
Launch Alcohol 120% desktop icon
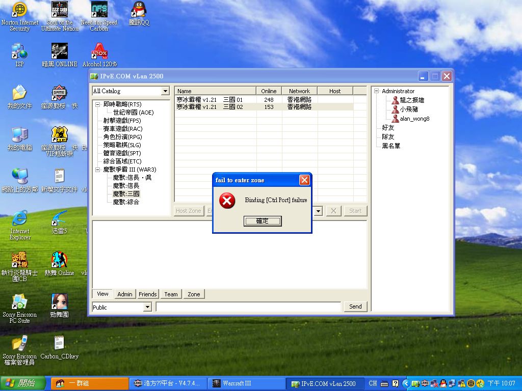click(99, 51)
